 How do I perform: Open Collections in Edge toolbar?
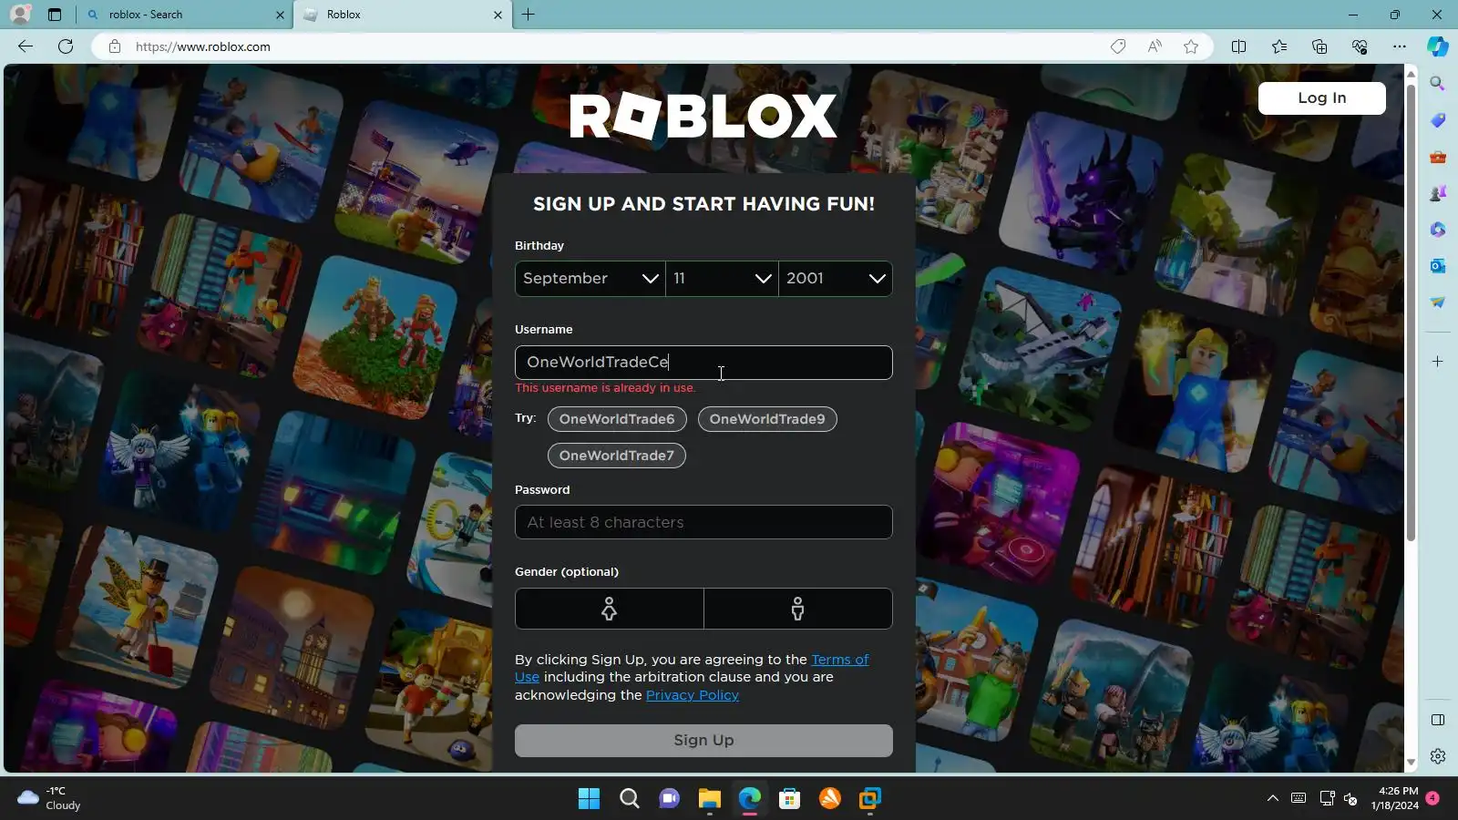(1319, 46)
